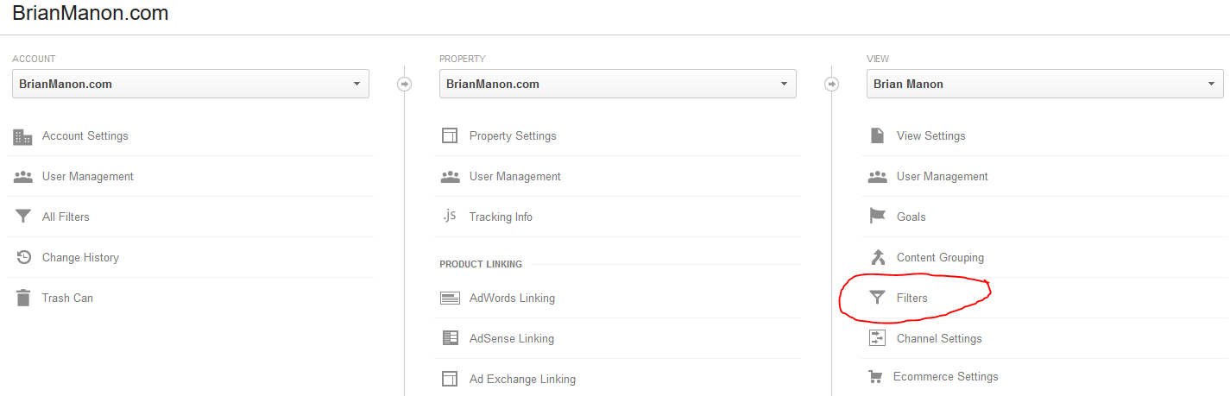Click the Content Grouping icon
The width and height of the screenshot is (1230, 396).
click(878, 257)
